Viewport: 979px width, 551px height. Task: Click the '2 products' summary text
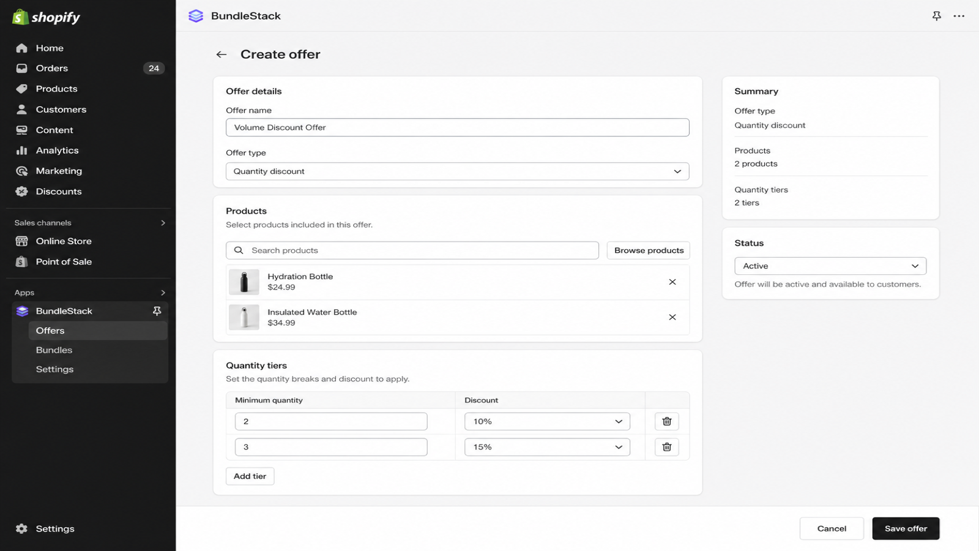pyautogui.click(x=756, y=163)
